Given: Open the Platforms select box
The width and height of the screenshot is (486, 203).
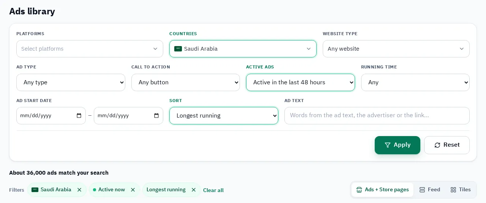Looking at the screenshot, I should pos(90,49).
